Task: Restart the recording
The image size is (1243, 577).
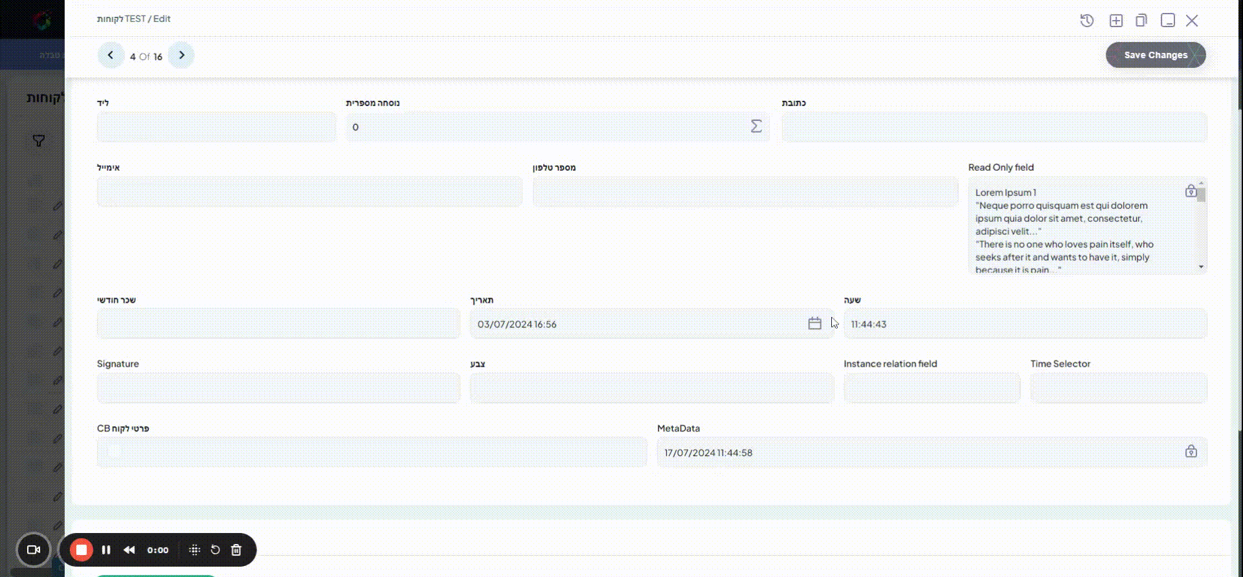Action: click(216, 550)
